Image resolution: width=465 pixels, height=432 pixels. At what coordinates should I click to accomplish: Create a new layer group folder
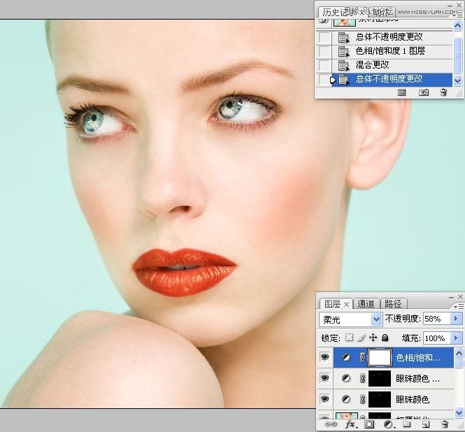pyautogui.click(x=406, y=424)
